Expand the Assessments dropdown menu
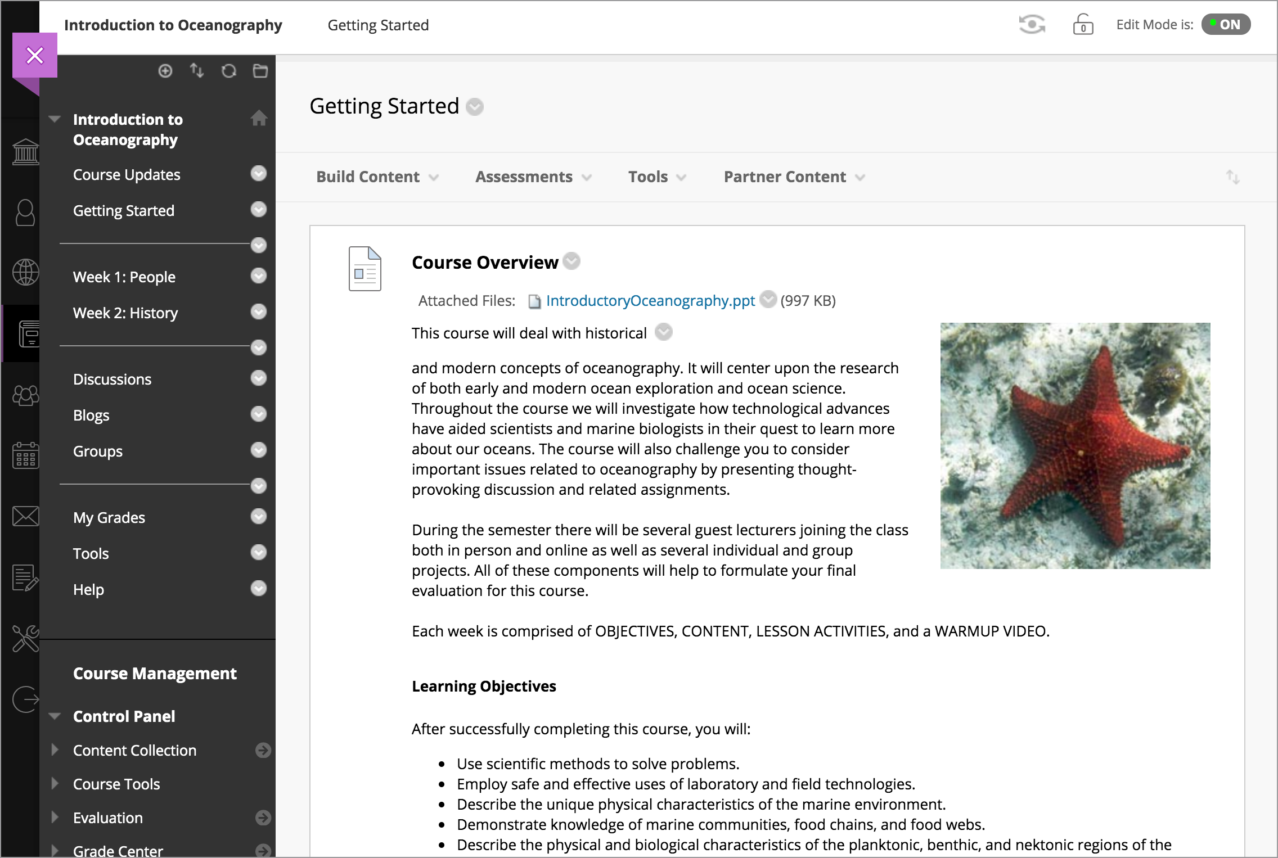The height and width of the screenshot is (858, 1278). coord(531,176)
